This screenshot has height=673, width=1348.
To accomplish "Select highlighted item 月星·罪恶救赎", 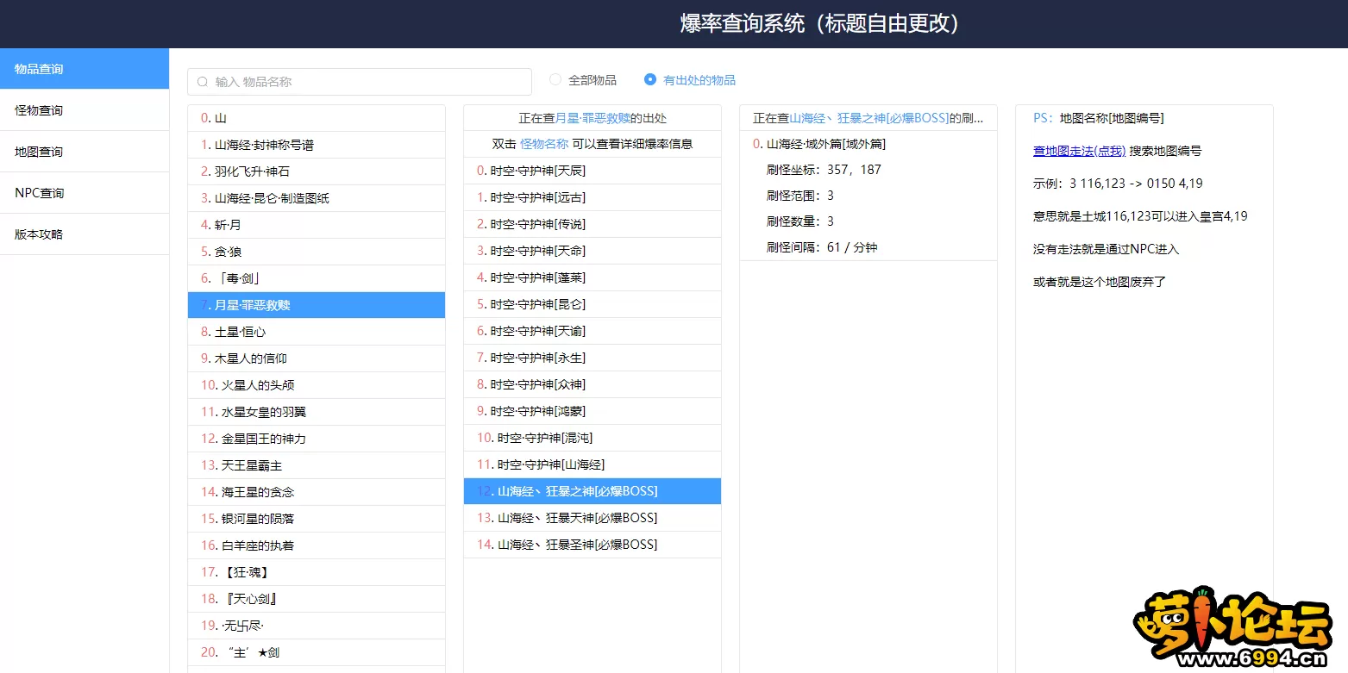I will (317, 305).
